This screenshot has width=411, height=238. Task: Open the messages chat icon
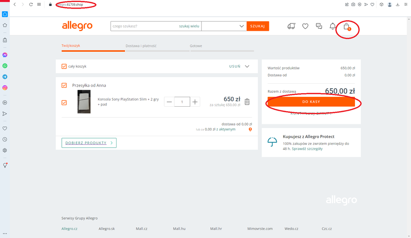[x=319, y=26]
